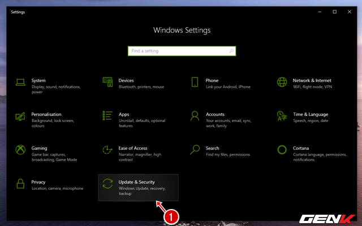
Task: Click 'Narrator, magnifier, high contrast' text
Action: click(x=140, y=157)
